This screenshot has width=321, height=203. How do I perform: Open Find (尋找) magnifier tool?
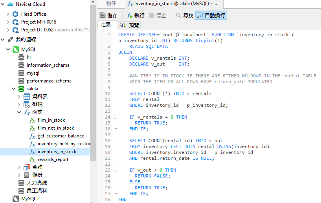(178, 15)
